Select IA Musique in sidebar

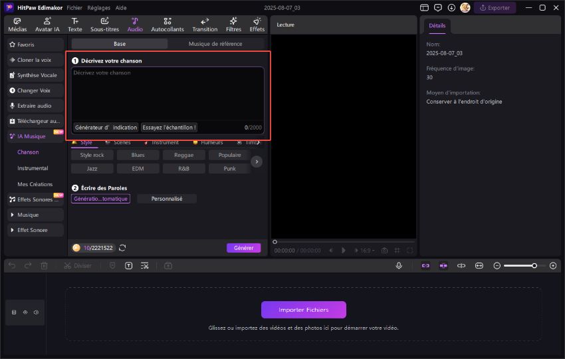pos(35,136)
